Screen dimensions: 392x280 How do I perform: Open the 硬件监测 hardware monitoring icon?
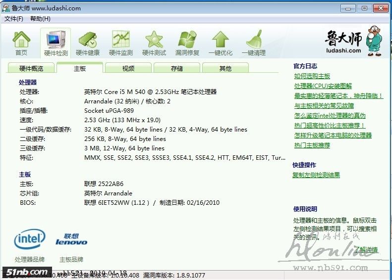tap(121, 40)
